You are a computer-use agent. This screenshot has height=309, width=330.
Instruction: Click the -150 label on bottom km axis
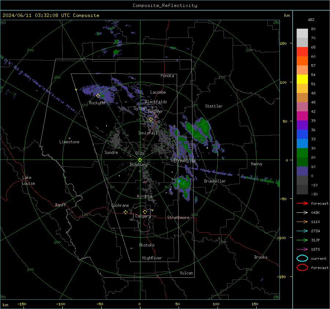(22, 304)
